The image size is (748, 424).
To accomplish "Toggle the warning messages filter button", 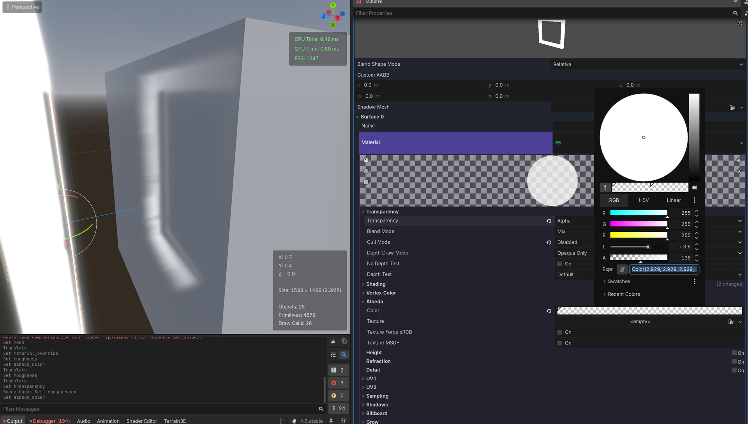I will tap(338, 396).
